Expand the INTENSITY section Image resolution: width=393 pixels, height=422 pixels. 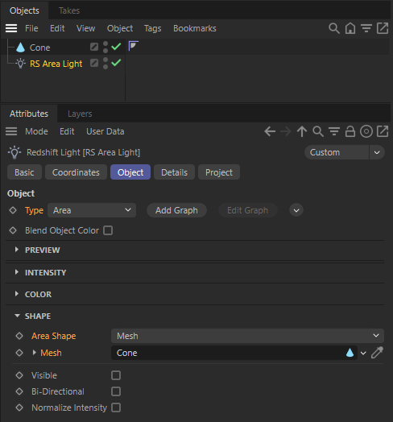[x=45, y=273]
